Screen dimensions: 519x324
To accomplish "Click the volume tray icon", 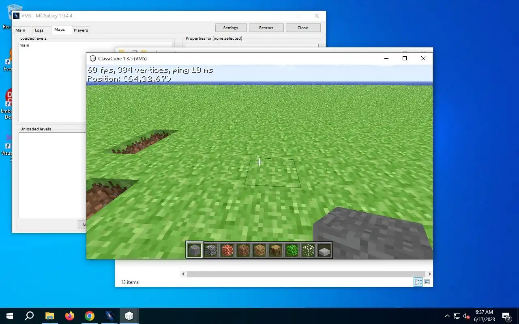I will click(x=467, y=316).
